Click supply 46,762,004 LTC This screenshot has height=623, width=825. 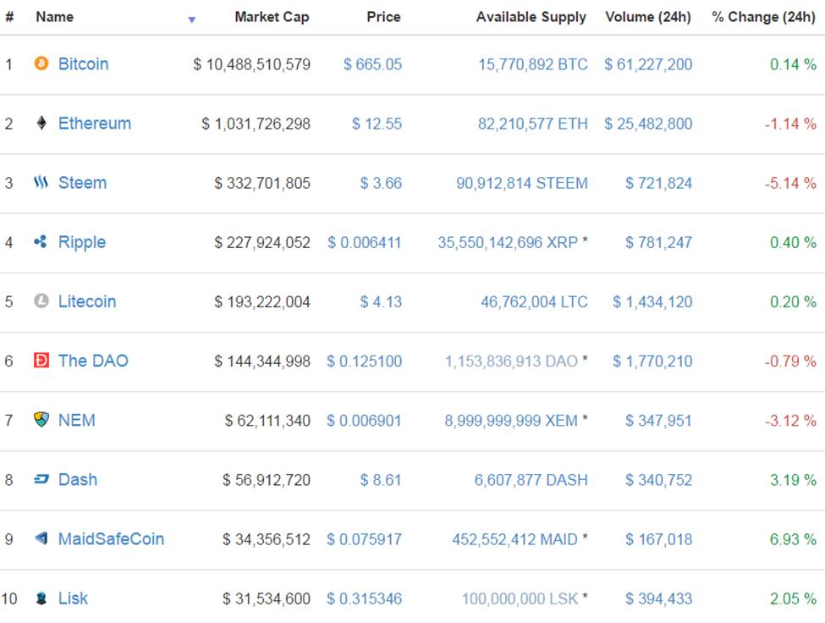click(x=535, y=302)
